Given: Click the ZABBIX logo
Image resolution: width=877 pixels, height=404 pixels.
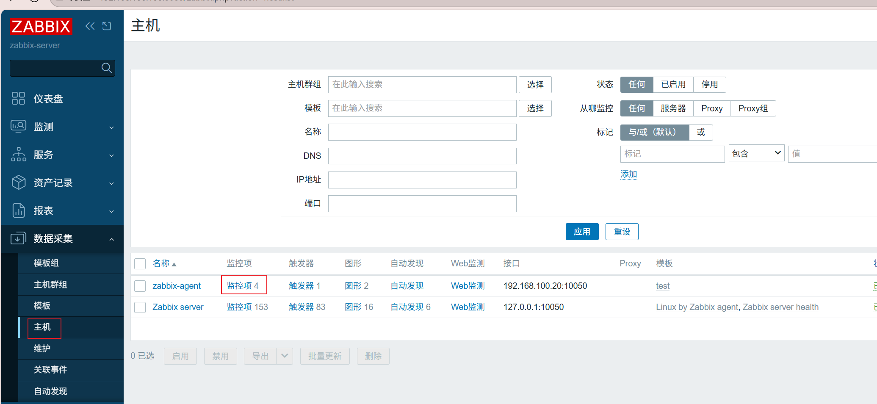Looking at the screenshot, I should click(x=41, y=26).
